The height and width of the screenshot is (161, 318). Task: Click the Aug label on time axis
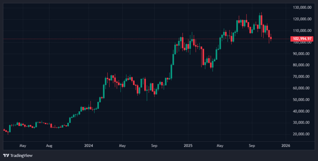pyautogui.click(x=49, y=146)
